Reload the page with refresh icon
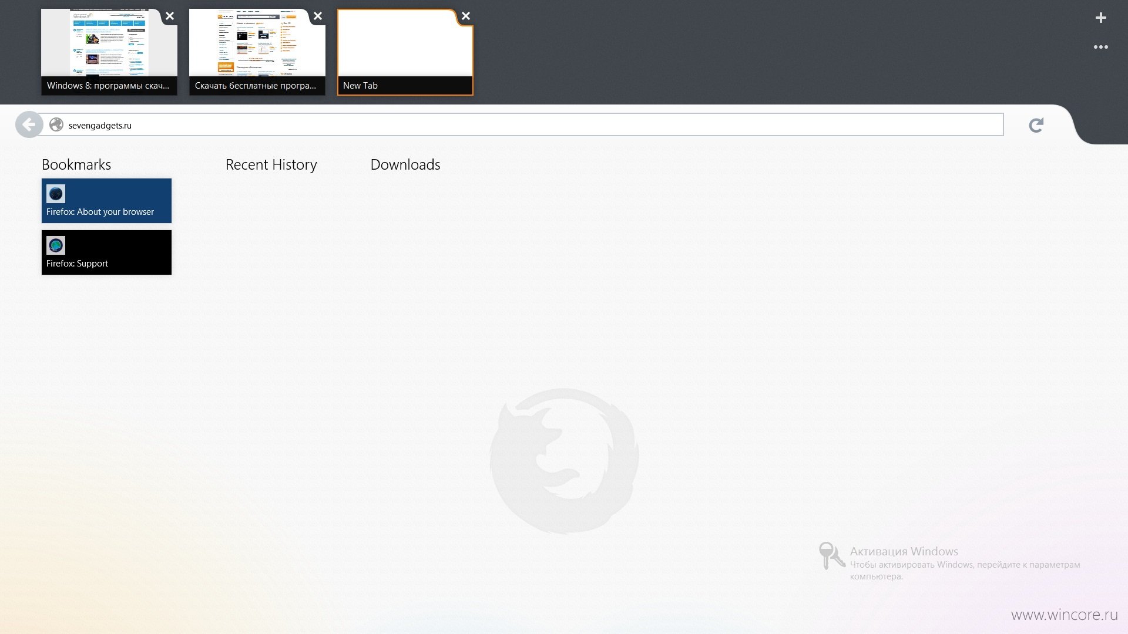The width and height of the screenshot is (1128, 634). coord(1036,125)
